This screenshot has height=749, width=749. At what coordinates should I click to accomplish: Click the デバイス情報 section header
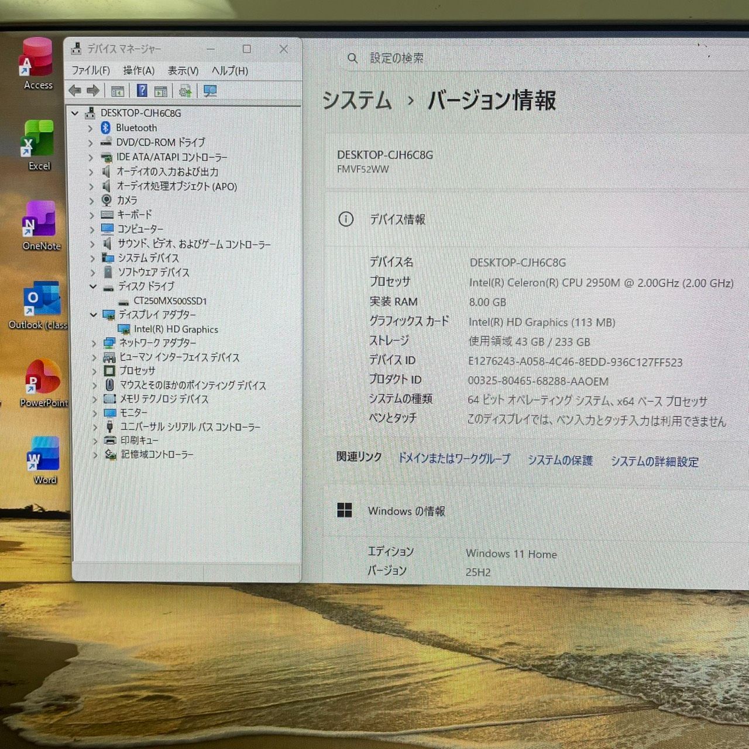pyautogui.click(x=397, y=219)
